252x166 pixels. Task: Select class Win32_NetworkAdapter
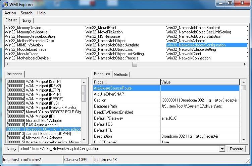tap(186, 41)
